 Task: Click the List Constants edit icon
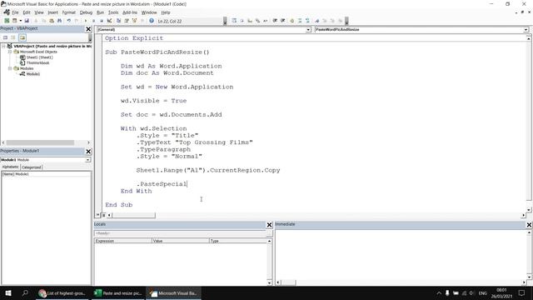[x=242, y=21]
